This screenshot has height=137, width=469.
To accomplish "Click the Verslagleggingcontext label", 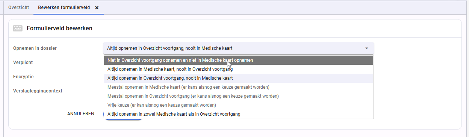I will click(x=38, y=91).
